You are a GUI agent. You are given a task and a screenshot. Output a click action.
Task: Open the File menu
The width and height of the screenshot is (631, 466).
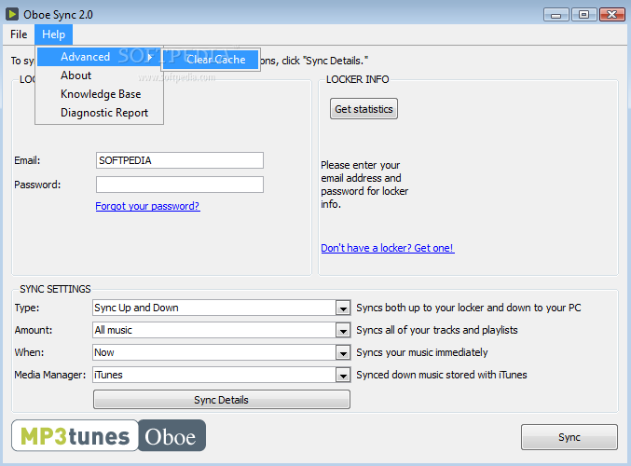19,34
